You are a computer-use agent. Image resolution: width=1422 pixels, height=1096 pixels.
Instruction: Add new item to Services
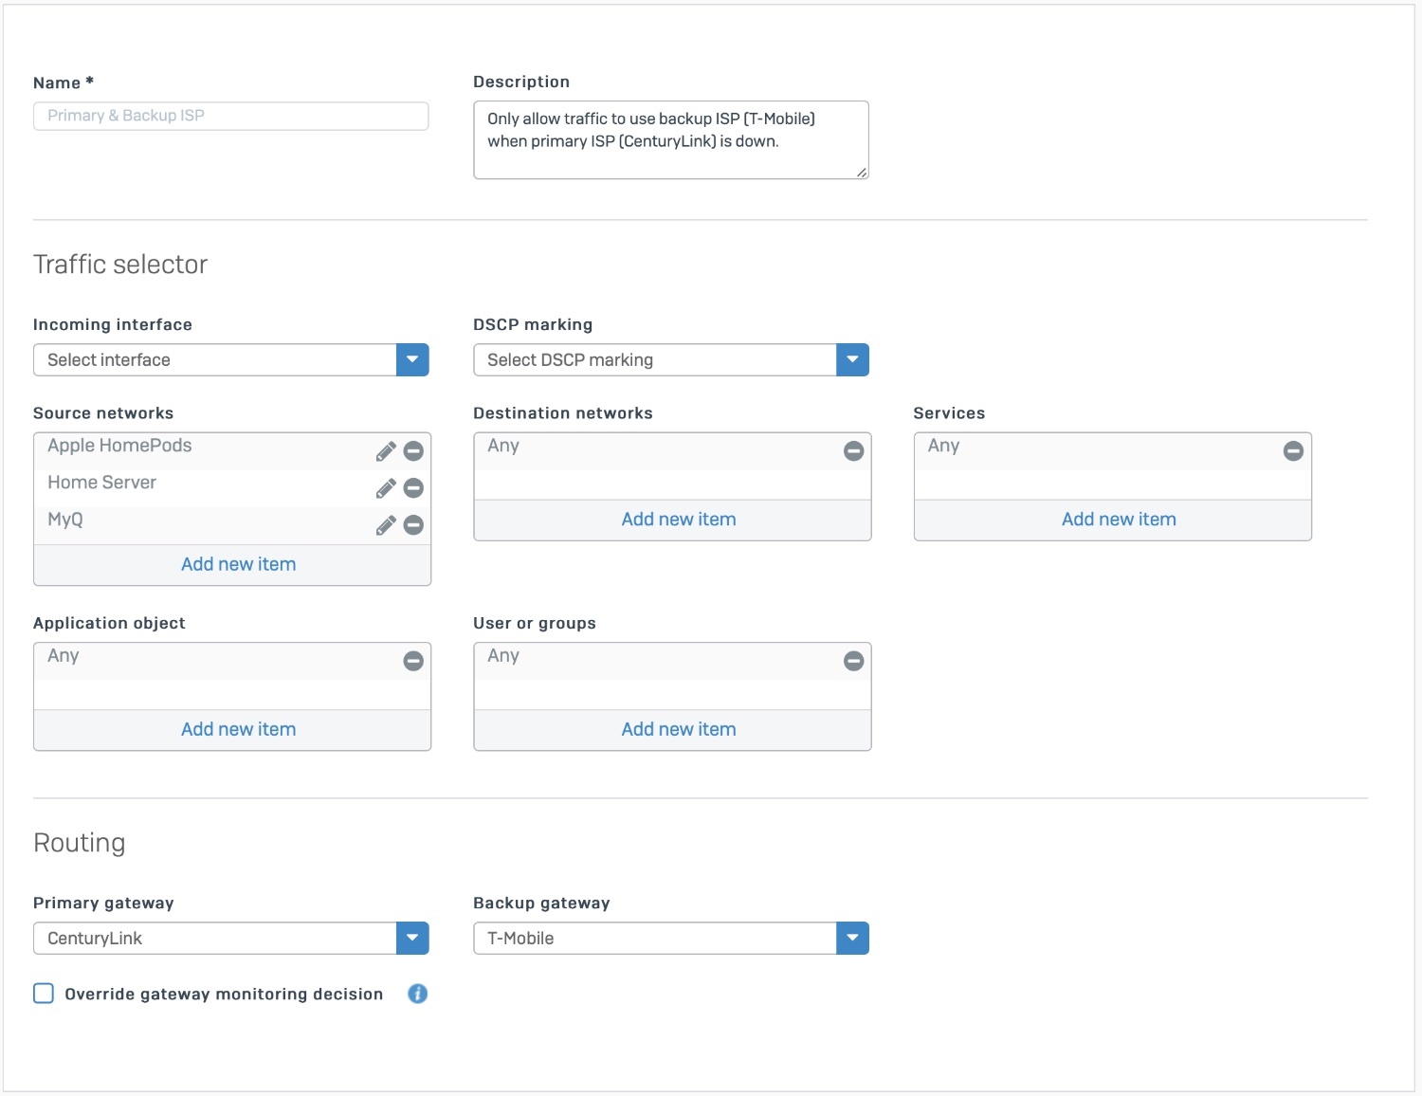(x=1119, y=520)
